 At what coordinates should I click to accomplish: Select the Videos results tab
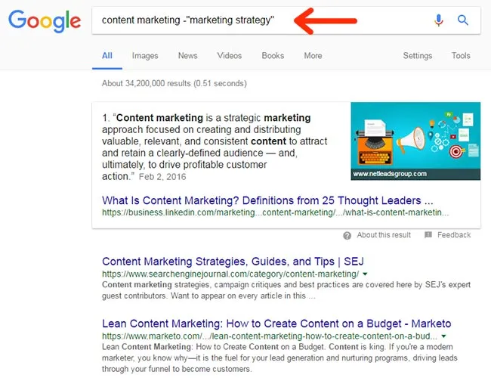point(230,56)
